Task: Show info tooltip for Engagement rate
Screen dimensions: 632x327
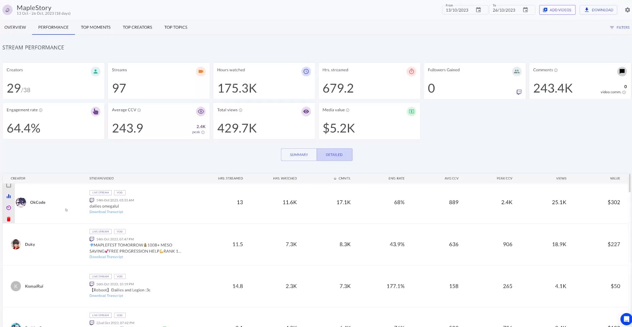Action: (x=41, y=110)
